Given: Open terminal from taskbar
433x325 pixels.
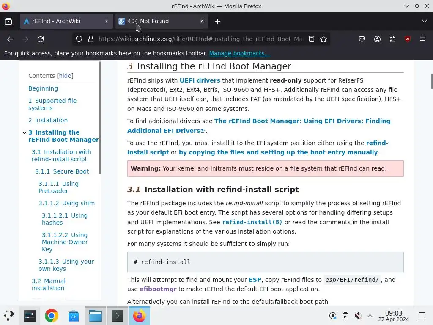Looking at the screenshot, I should tap(118, 316).
